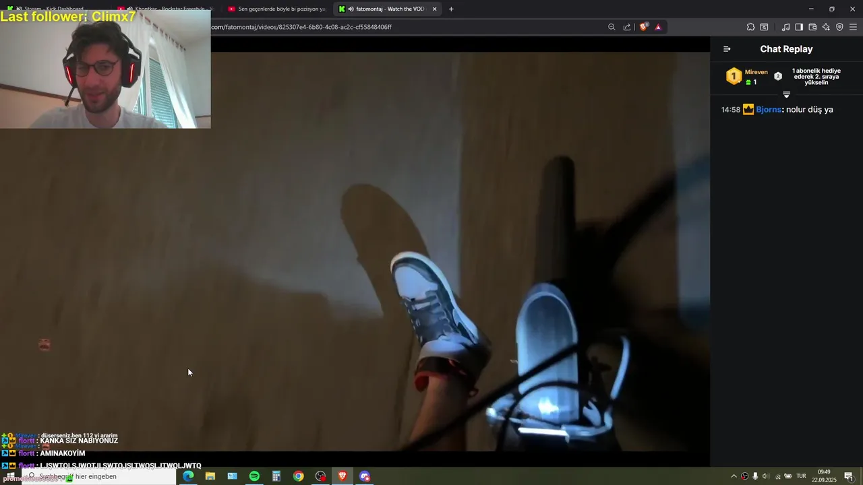Open the browser extensions puzzle icon
Viewport: 863px width, 485px height.
[750, 27]
